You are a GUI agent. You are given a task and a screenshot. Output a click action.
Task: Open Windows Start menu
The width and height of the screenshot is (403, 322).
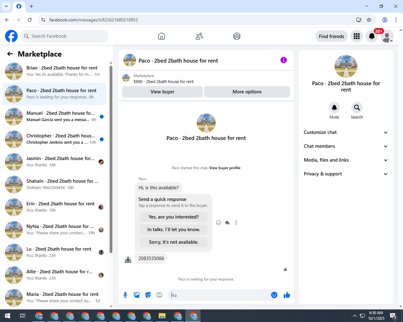pyautogui.click(x=8, y=316)
